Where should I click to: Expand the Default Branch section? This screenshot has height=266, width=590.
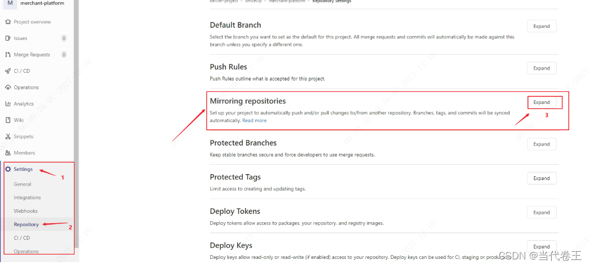coord(541,26)
